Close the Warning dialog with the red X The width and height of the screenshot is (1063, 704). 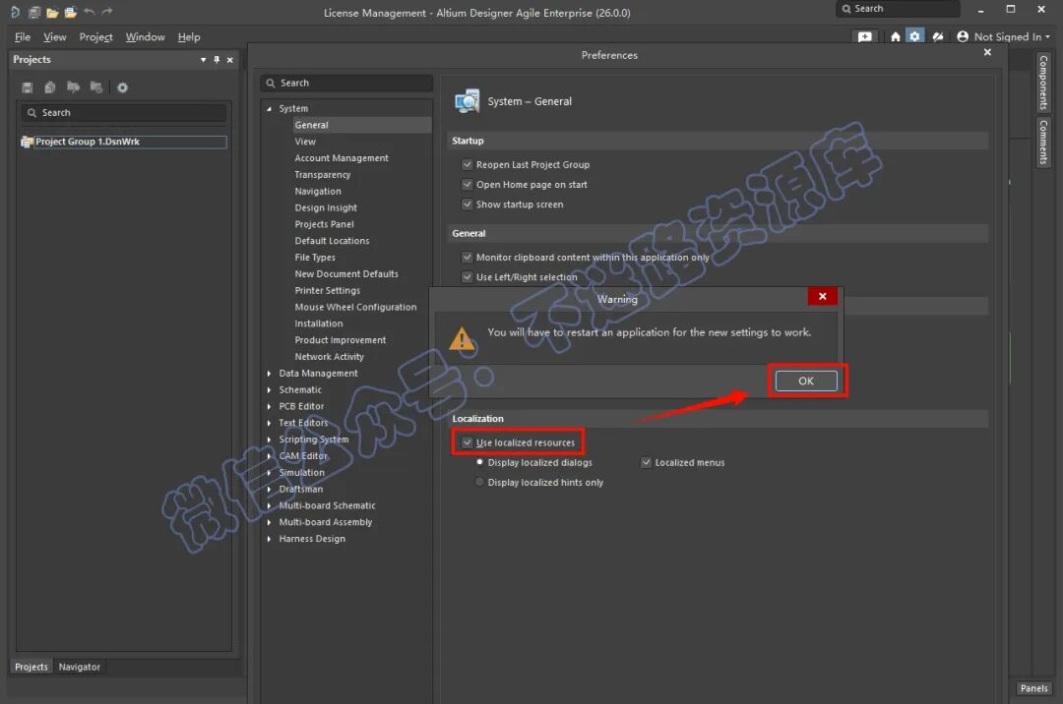[x=822, y=296]
